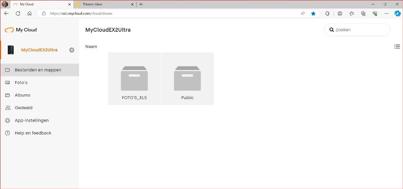Open the MyCloudEX2Ultra device settings gear

click(x=72, y=50)
